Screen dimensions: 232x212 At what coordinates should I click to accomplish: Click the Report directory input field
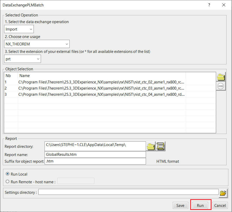95,146
